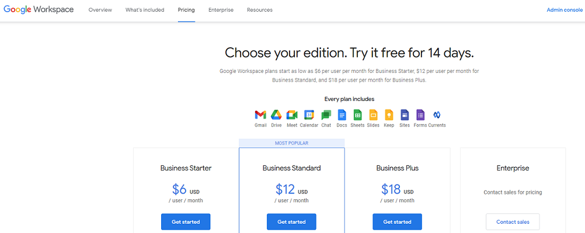Click the $12 price text

point(285,189)
